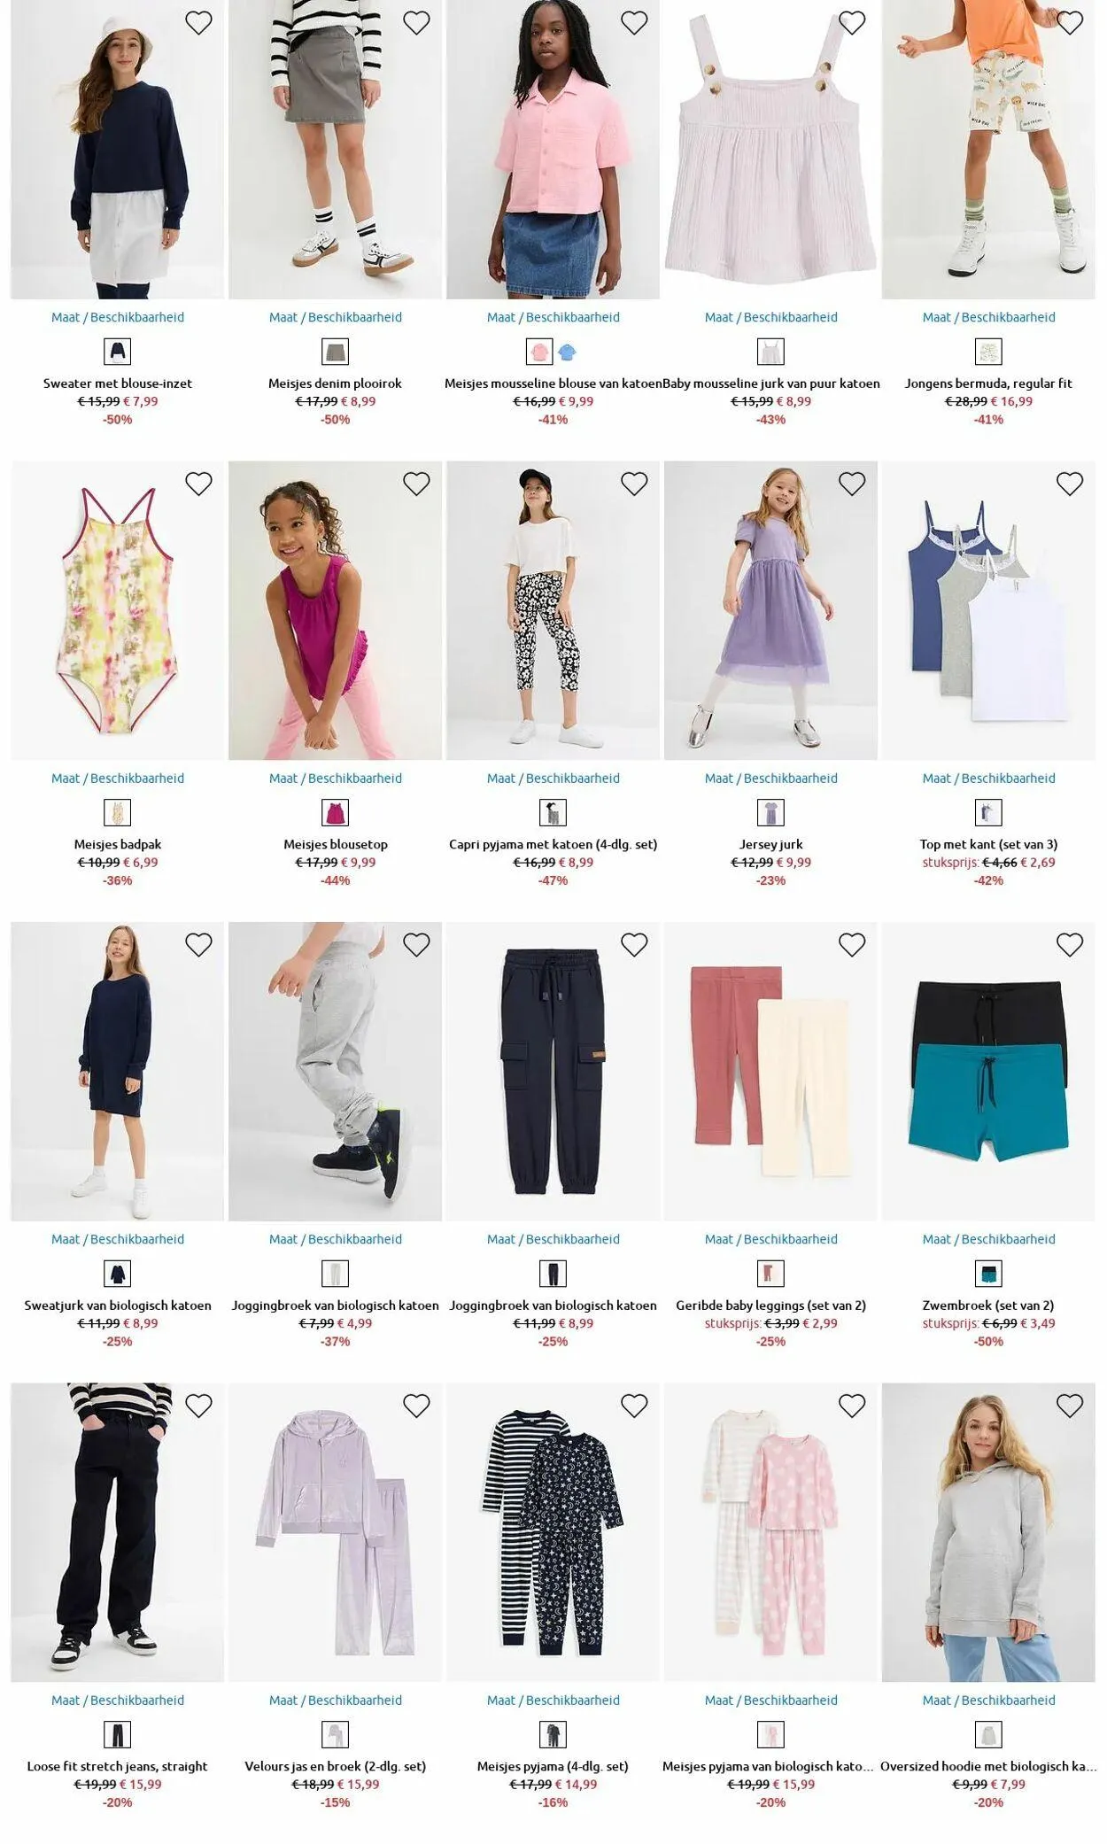Add Sweater met blouse-inzet to wishlist heart
Image resolution: width=1107 pixels, height=1844 pixels.
click(198, 22)
